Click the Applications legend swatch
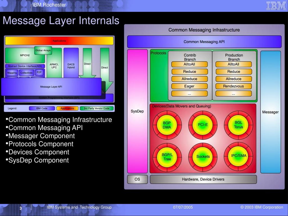Screen dimensions: 288x216 tap(67, 108)
